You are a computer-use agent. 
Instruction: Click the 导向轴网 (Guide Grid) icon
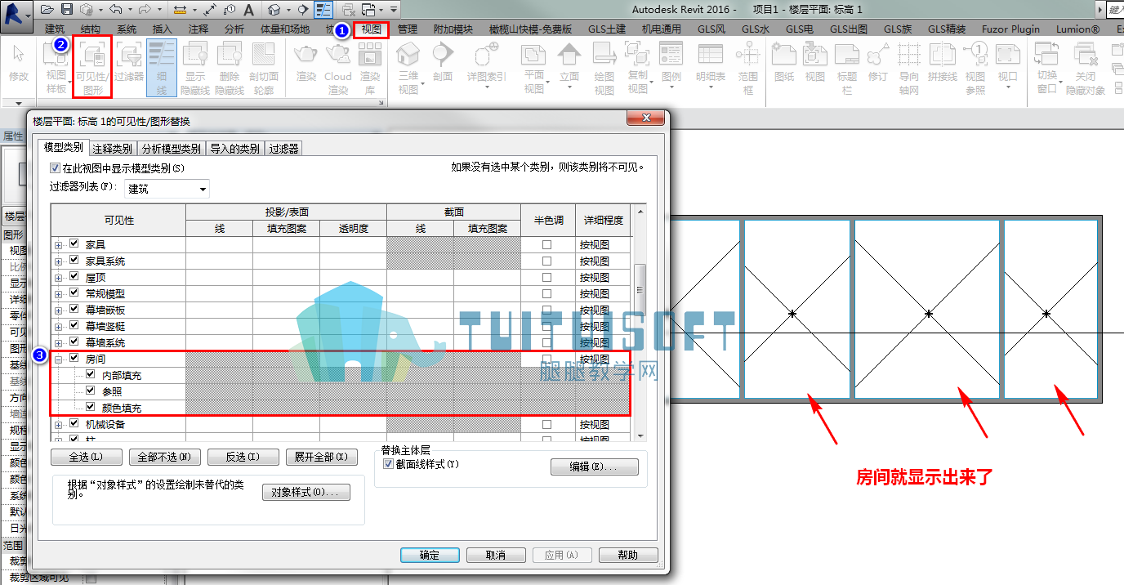(909, 69)
